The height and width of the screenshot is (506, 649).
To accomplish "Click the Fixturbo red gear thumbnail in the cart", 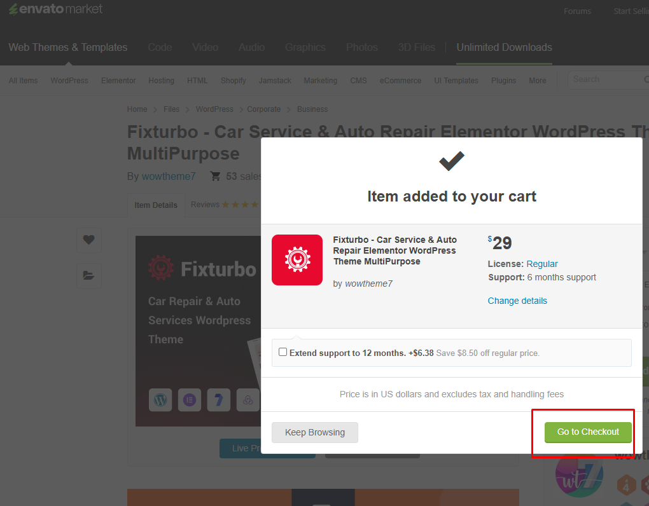I will point(297,260).
